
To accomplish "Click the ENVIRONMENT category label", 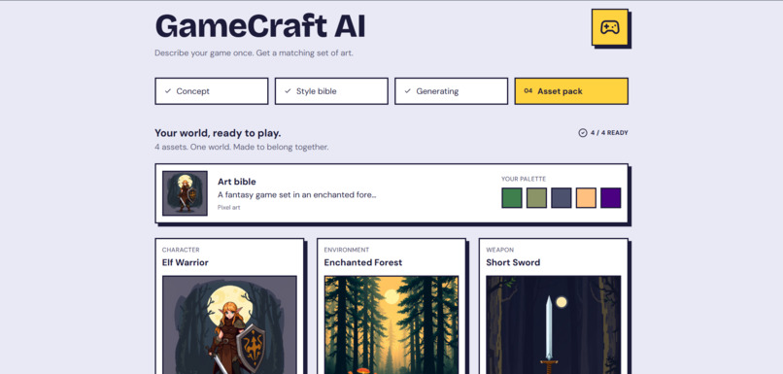I will click(347, 250).
